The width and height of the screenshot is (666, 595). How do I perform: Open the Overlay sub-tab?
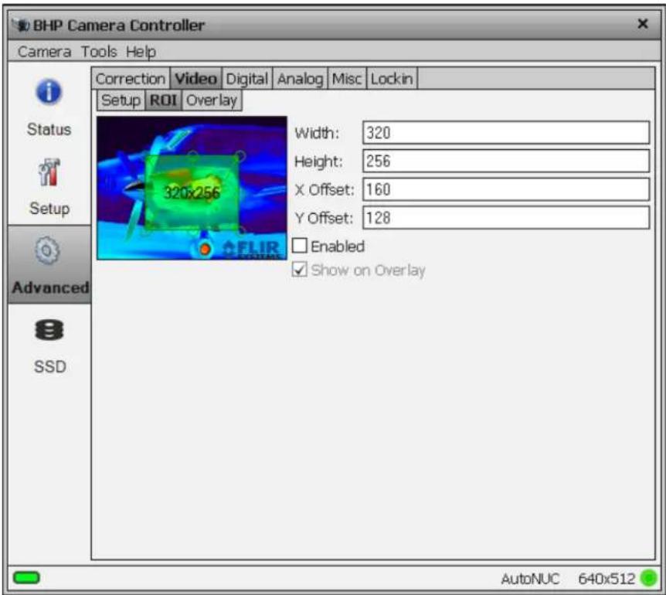point(212,100)
